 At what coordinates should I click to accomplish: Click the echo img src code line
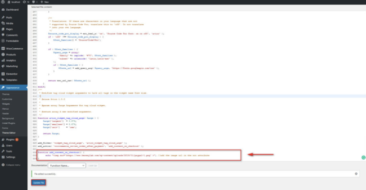click(128, 155)
